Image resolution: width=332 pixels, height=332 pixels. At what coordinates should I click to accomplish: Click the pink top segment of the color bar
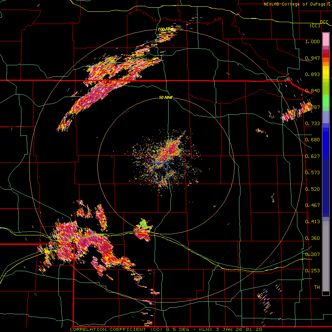[326, 39]
